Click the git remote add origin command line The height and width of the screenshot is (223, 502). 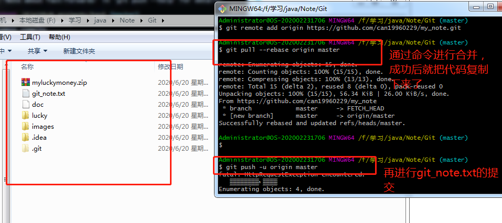[340, 28]
